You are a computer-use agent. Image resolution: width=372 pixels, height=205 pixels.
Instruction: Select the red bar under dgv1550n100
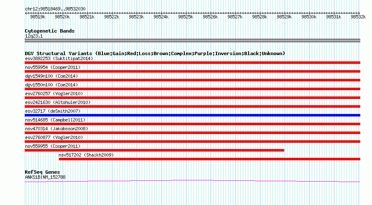(192, 89)
